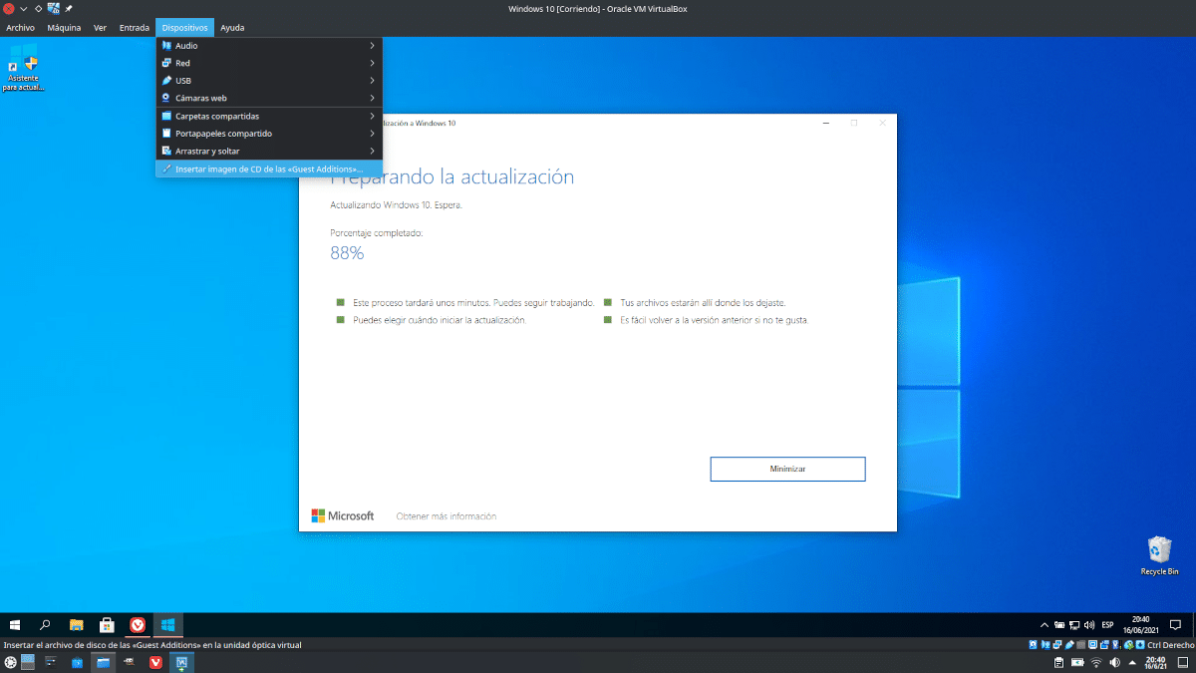This screenshot has height=673, width=1196.
Task: Click the Windows Start button
Action: click(15, 625)
